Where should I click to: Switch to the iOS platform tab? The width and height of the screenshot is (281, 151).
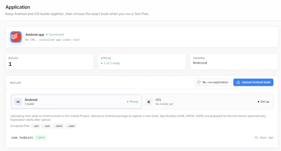[x=208, y=101]
